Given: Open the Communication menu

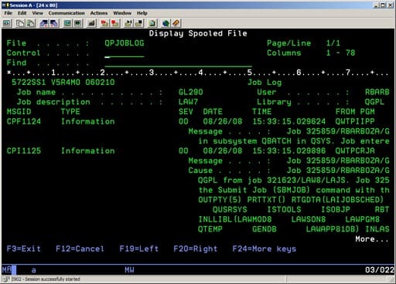Looking at the screenshot, I should point(67,13).
